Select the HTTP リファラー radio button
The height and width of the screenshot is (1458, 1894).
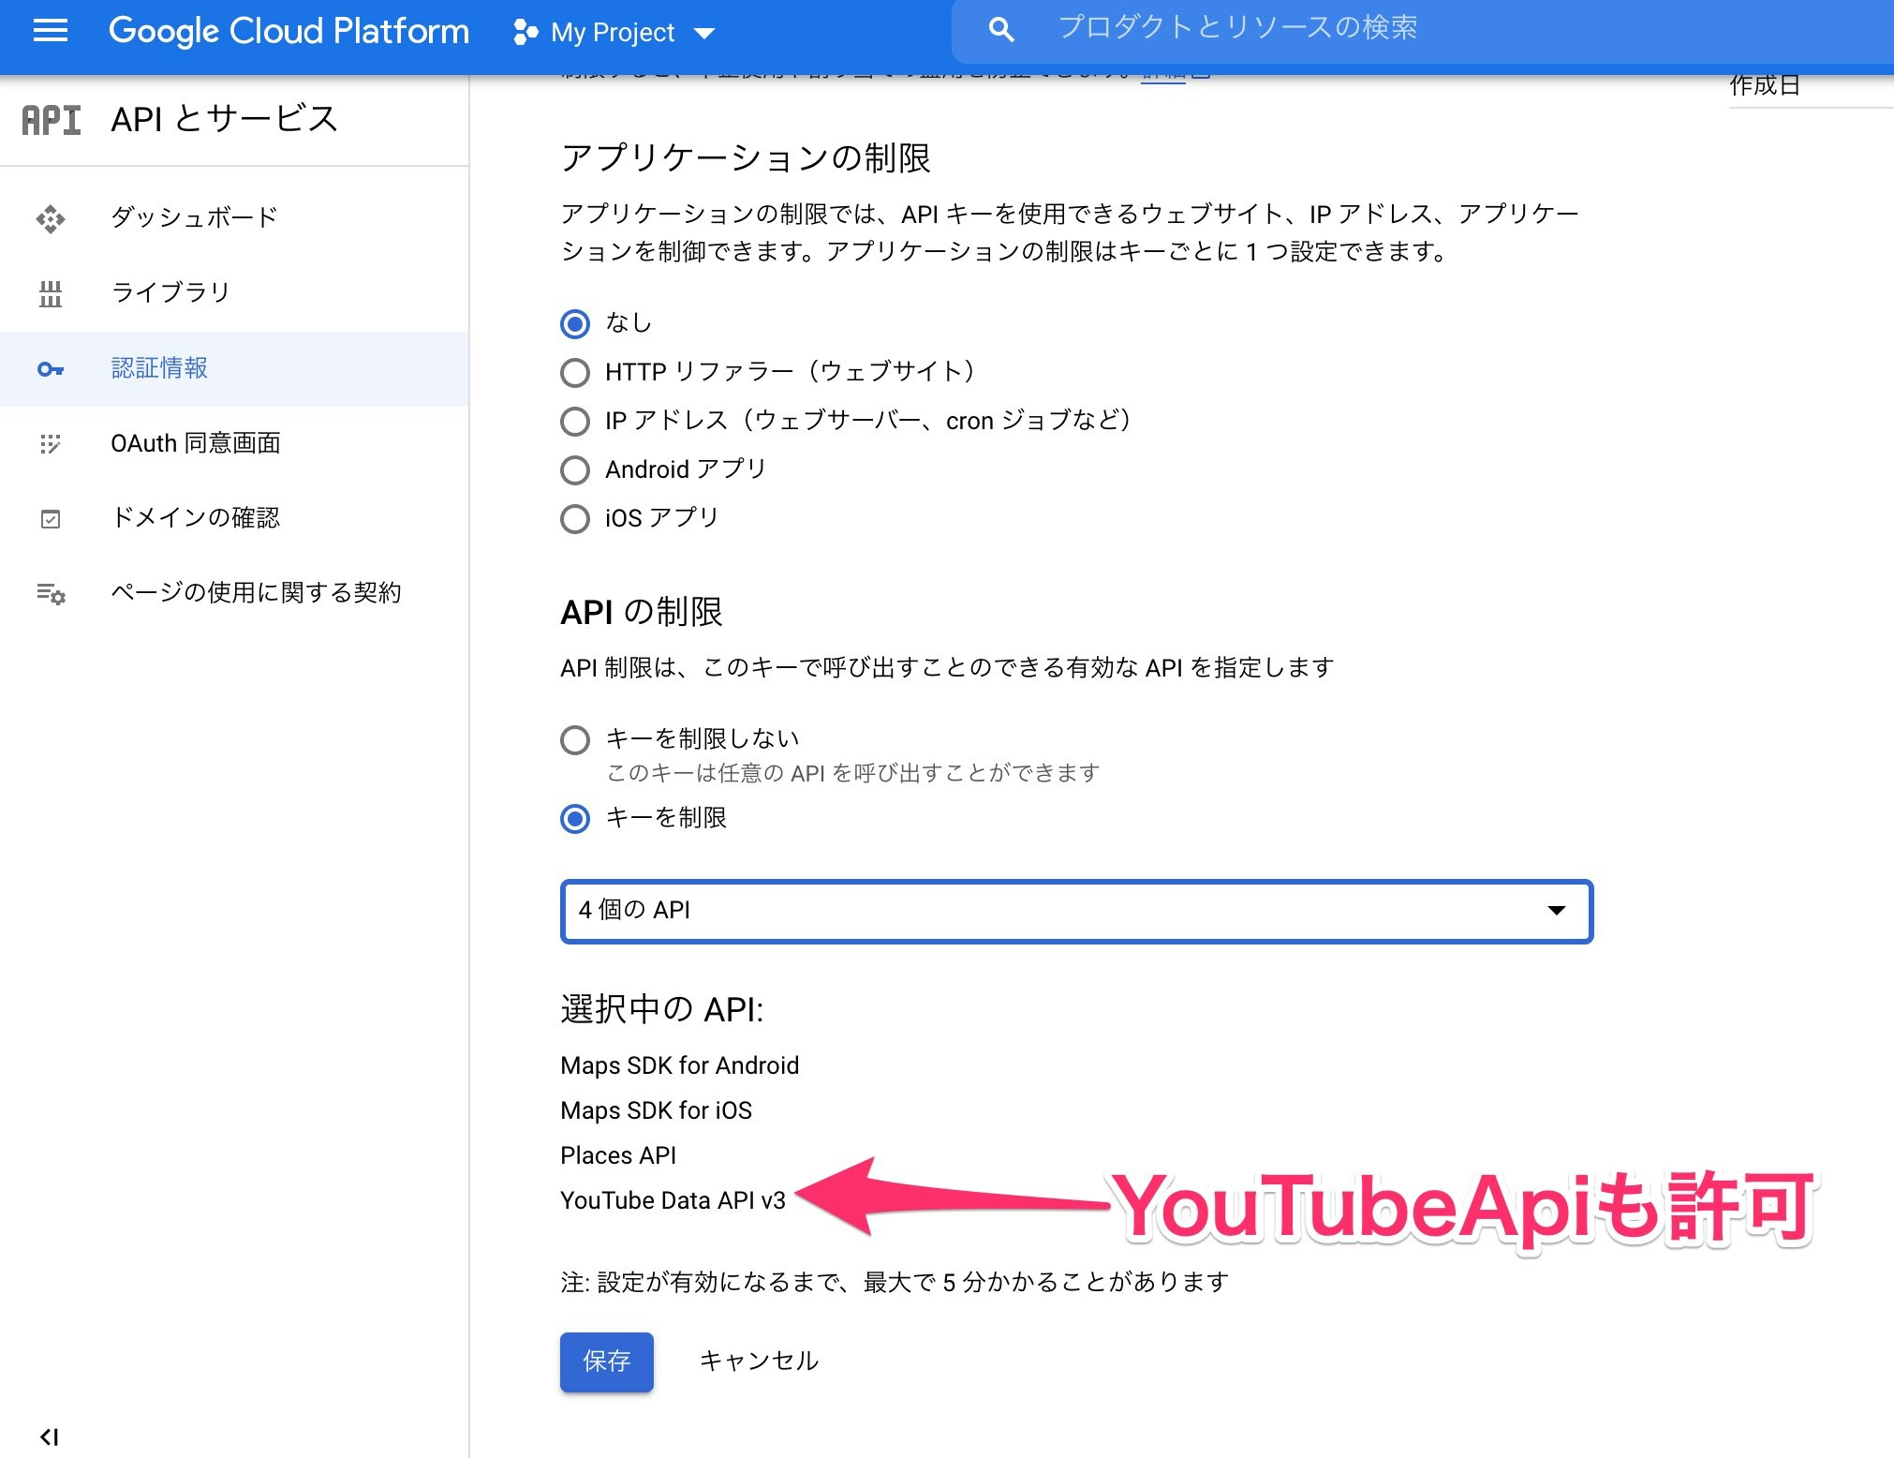click(x=575, y=372)
